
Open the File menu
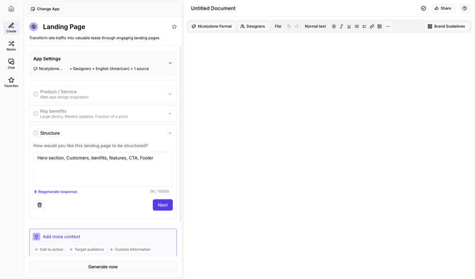pyautogui.click(x=278, y=26)
